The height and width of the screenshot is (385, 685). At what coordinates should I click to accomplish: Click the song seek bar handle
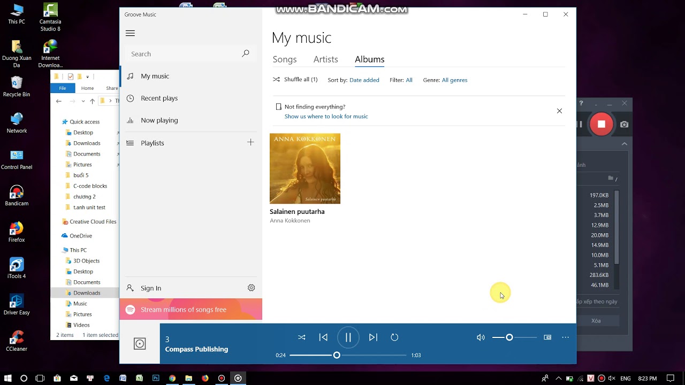pos(337,355)
